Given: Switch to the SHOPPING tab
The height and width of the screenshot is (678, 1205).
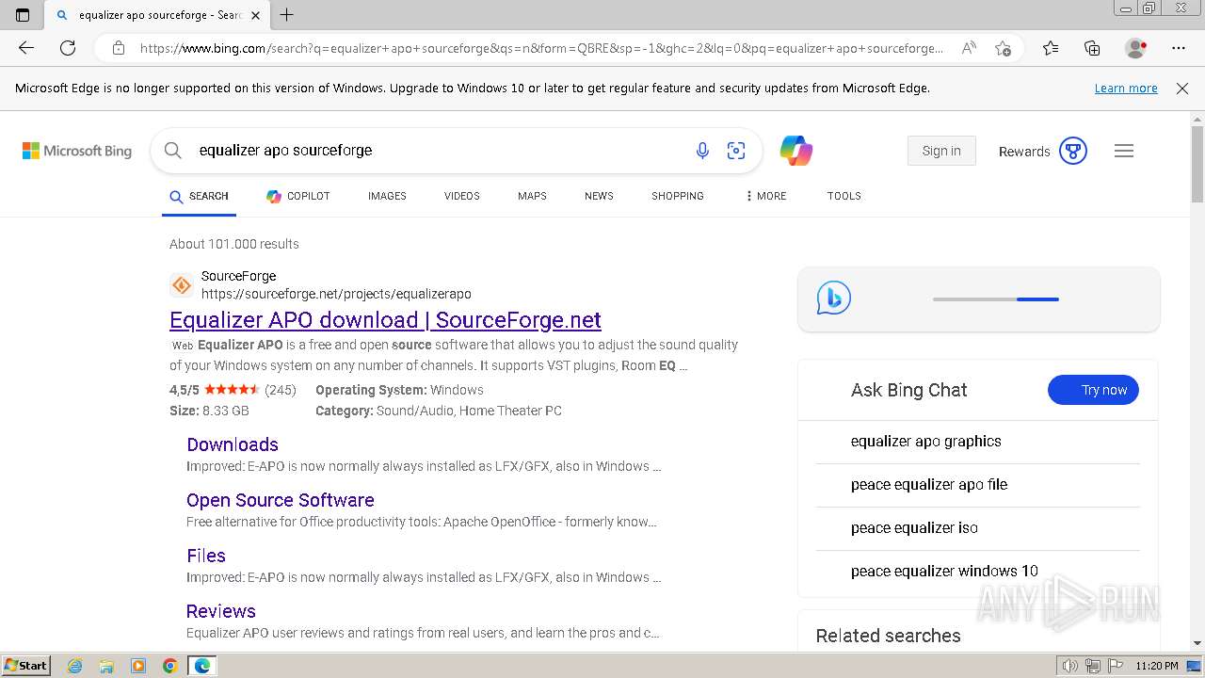Looking at the screenshot, I should point(678,196).
